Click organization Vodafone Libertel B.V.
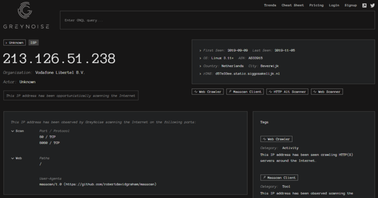Image resolution: width=378 pixels, height=198 pixels. [x=60, y=73]
